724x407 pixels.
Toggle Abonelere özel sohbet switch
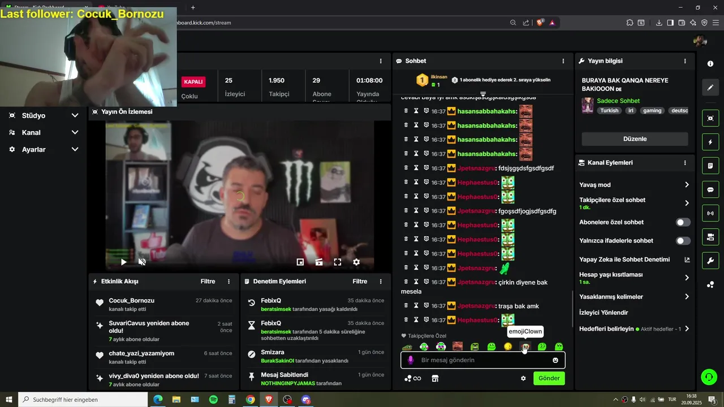click(683, 222)
